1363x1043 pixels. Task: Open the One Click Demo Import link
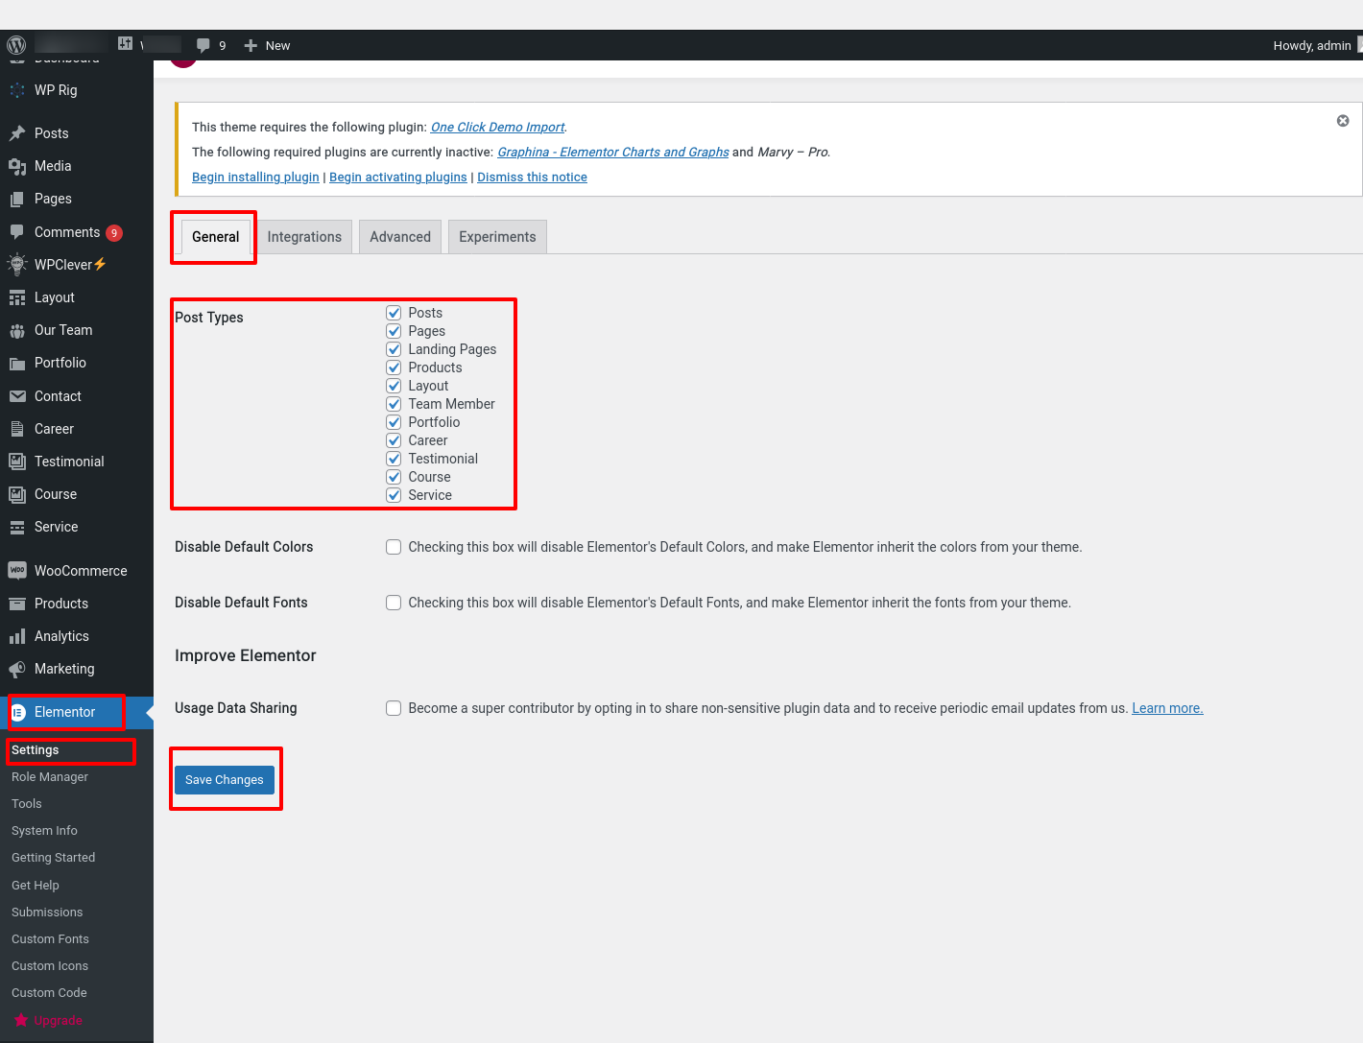(497, 127)
